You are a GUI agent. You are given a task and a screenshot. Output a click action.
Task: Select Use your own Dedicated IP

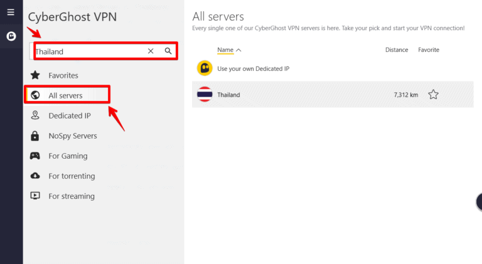[x=253, y=68]
